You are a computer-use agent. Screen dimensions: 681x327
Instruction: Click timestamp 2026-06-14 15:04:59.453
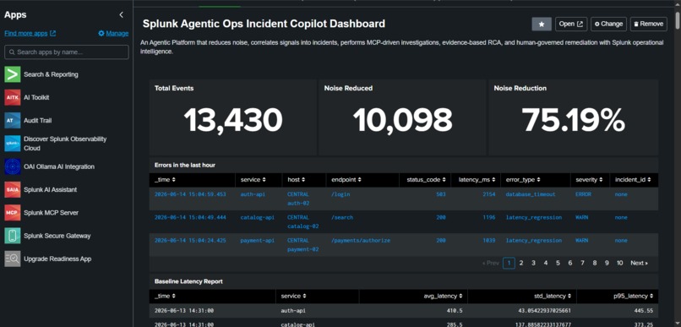[190, 194]
